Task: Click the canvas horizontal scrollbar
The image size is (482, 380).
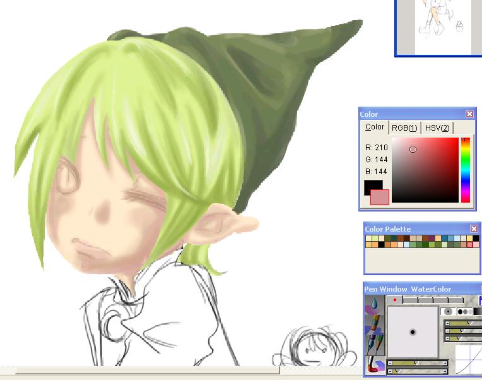Action: (148, 371)
